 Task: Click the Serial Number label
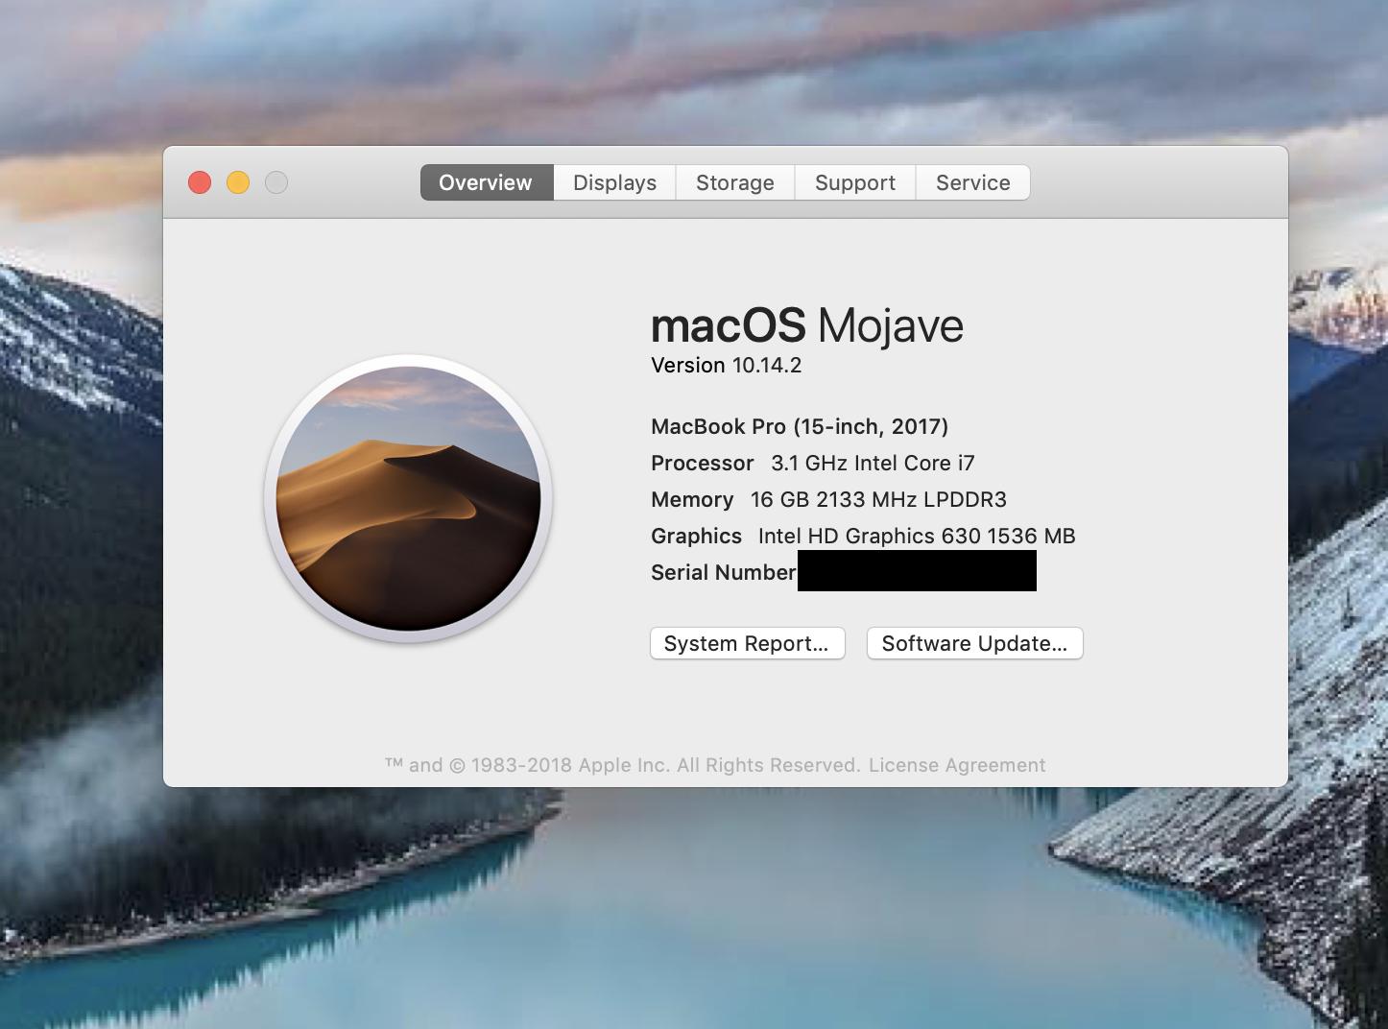click(723, 572)
